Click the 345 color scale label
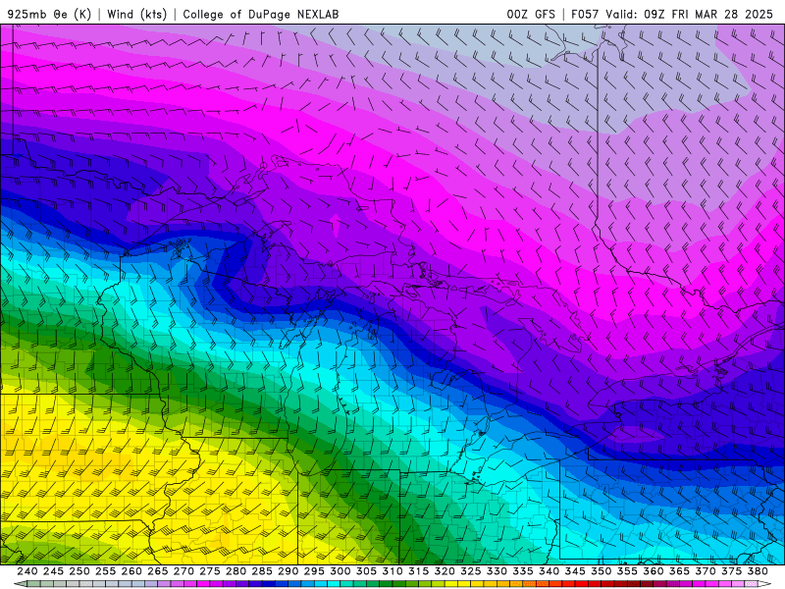The width and height of the screenshot is (785, 589). click(x=575, y=571)
